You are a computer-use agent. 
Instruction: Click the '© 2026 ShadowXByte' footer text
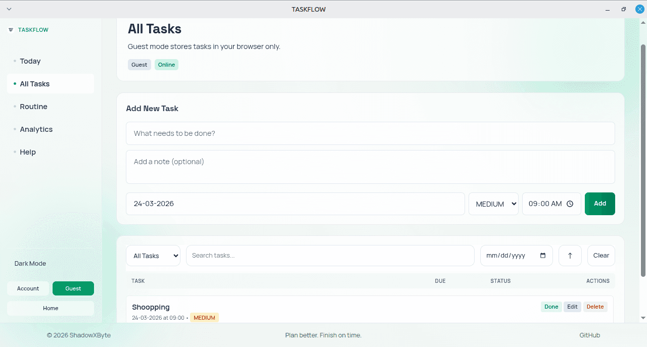(79, 335)
